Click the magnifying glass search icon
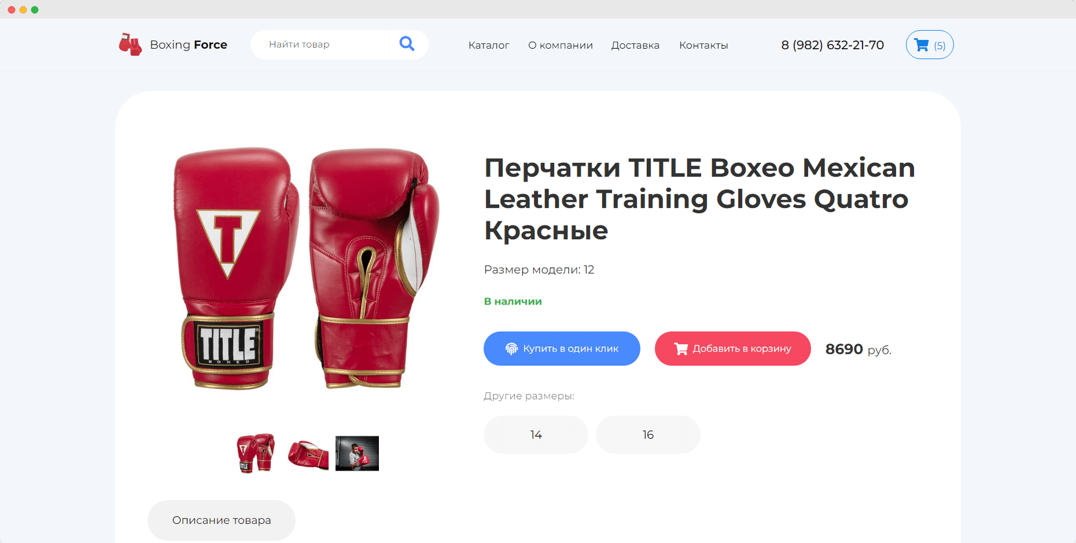 click(x=407, y=44)
